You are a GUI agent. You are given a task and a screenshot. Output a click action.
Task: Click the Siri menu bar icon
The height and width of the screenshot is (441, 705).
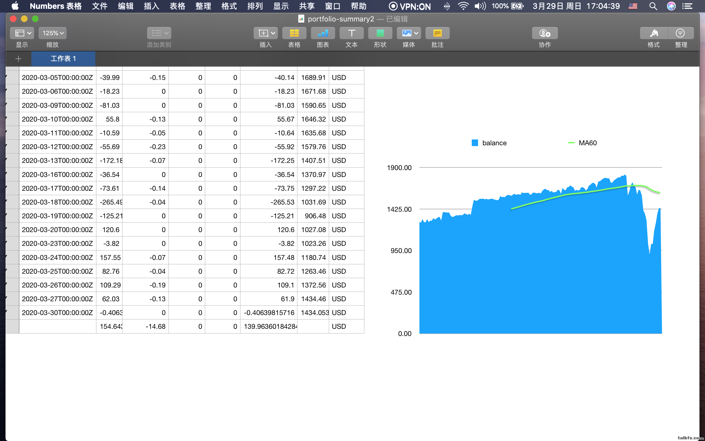pyautogui.click(x=671, y=6)
